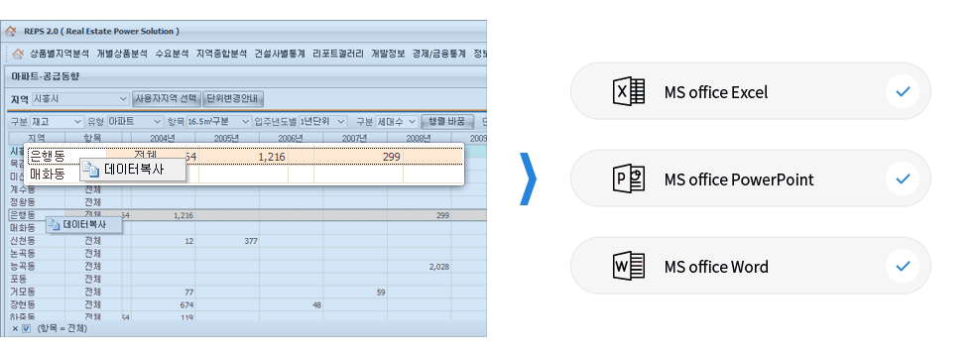Click the MS office Excel label text

pyautogui.click(x=716, y=92)
